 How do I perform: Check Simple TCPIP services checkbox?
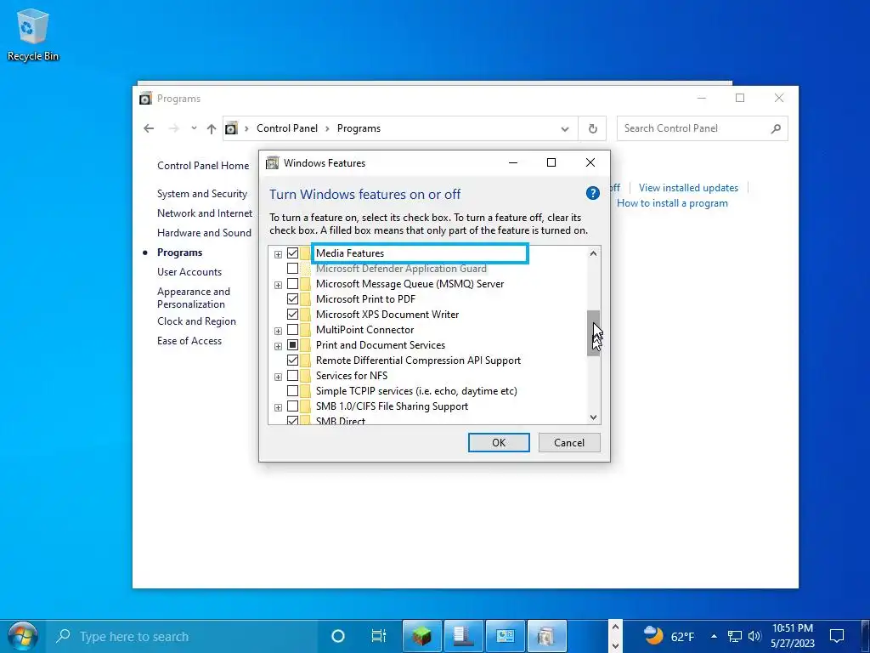click(292, 391)
